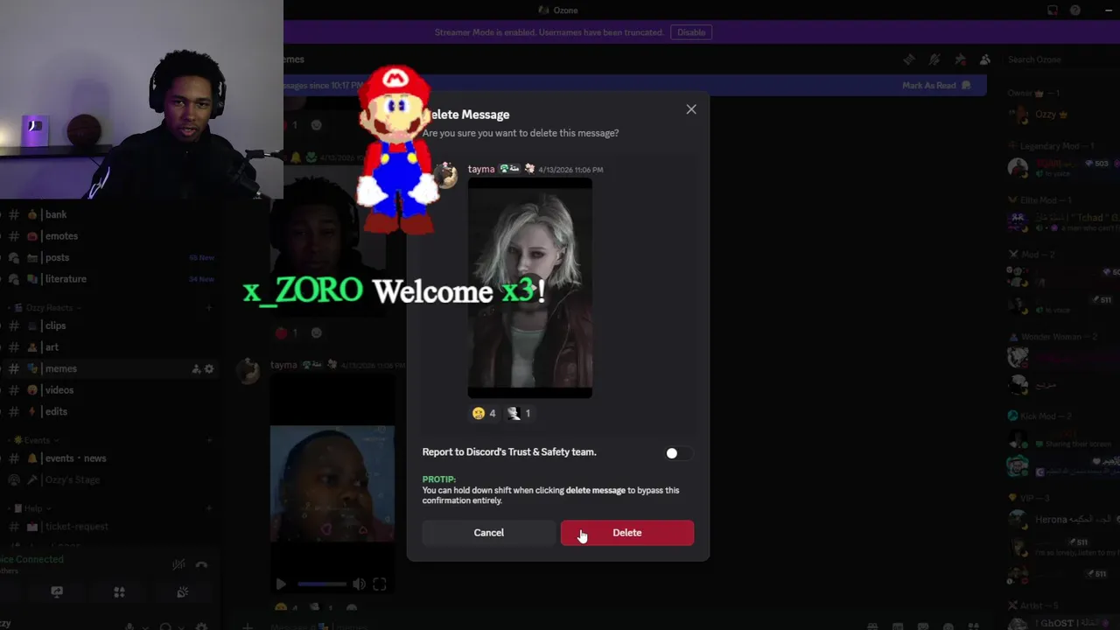
Task: Click Mark As Read in the new messages bar
Action: coord(936,86)
